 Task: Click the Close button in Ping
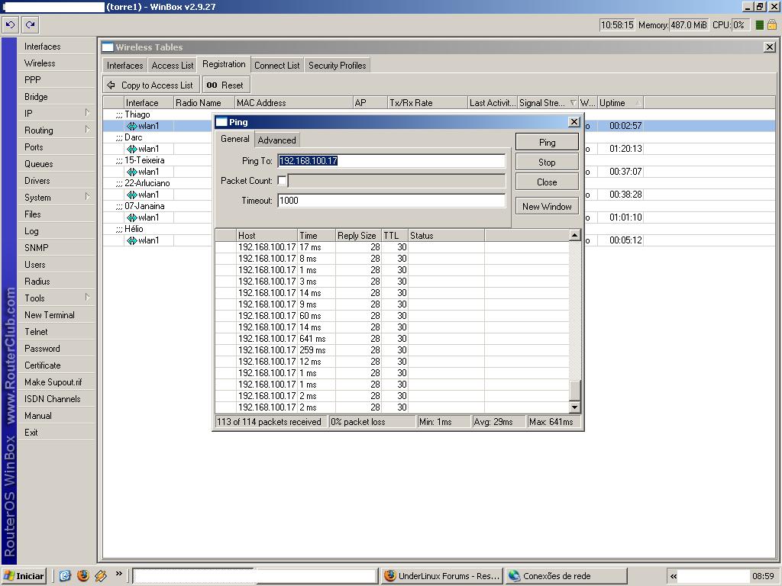click(x=547, y=182)
